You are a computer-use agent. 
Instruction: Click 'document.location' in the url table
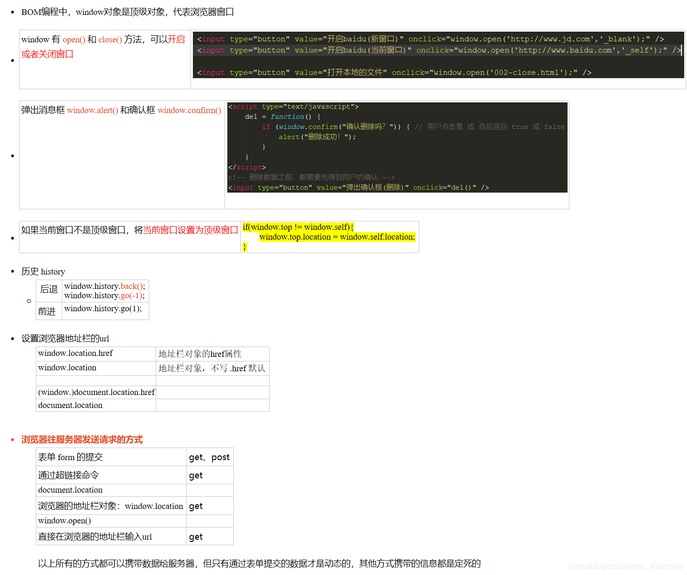coord(70,405)
